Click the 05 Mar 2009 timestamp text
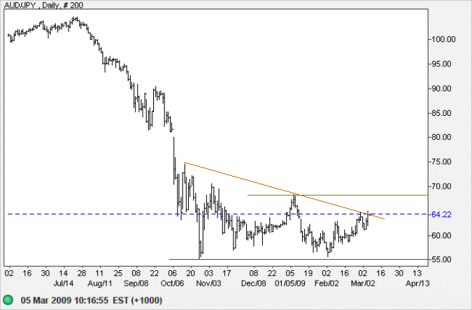472x310 pixels. pyautogui.click(x=92, y=300)
